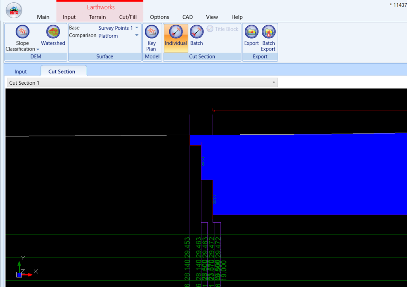The height and width of the screenshot is (287, 407).
Task: Click the Export icon
Action: tap(252, 35)
